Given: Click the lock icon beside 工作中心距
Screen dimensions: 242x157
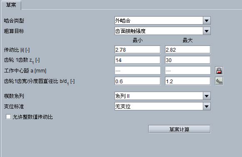Looking at the screenshot, I should 219,70.
